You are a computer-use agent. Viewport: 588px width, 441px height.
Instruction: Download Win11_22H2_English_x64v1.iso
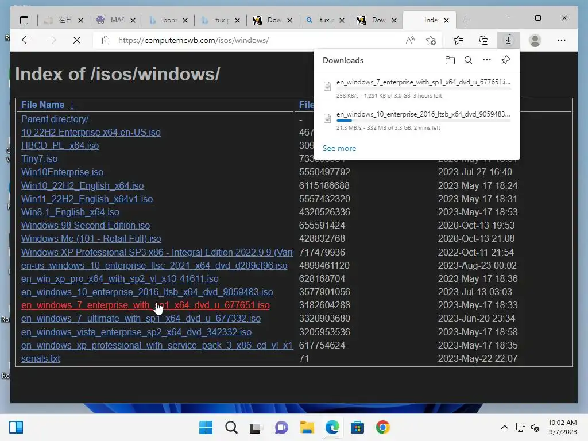87,199
